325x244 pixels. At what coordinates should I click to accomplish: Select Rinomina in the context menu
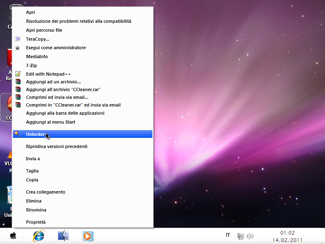point(83,210)
